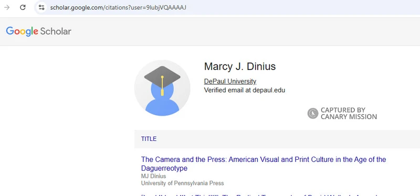Image resolution: width=420 pixels, height=196 pixels.
Task: Open 'The Camera and the Press' article
Action: coord(264,164)
